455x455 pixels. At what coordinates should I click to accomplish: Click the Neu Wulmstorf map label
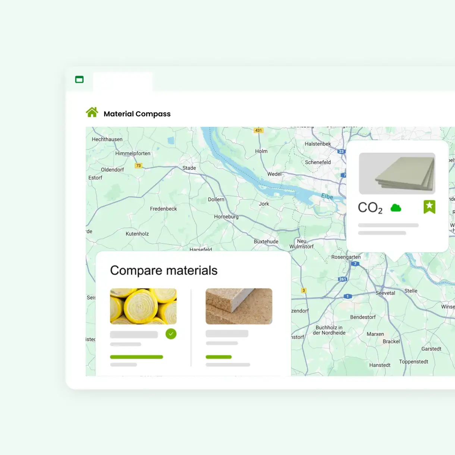(x=301, y=244)
